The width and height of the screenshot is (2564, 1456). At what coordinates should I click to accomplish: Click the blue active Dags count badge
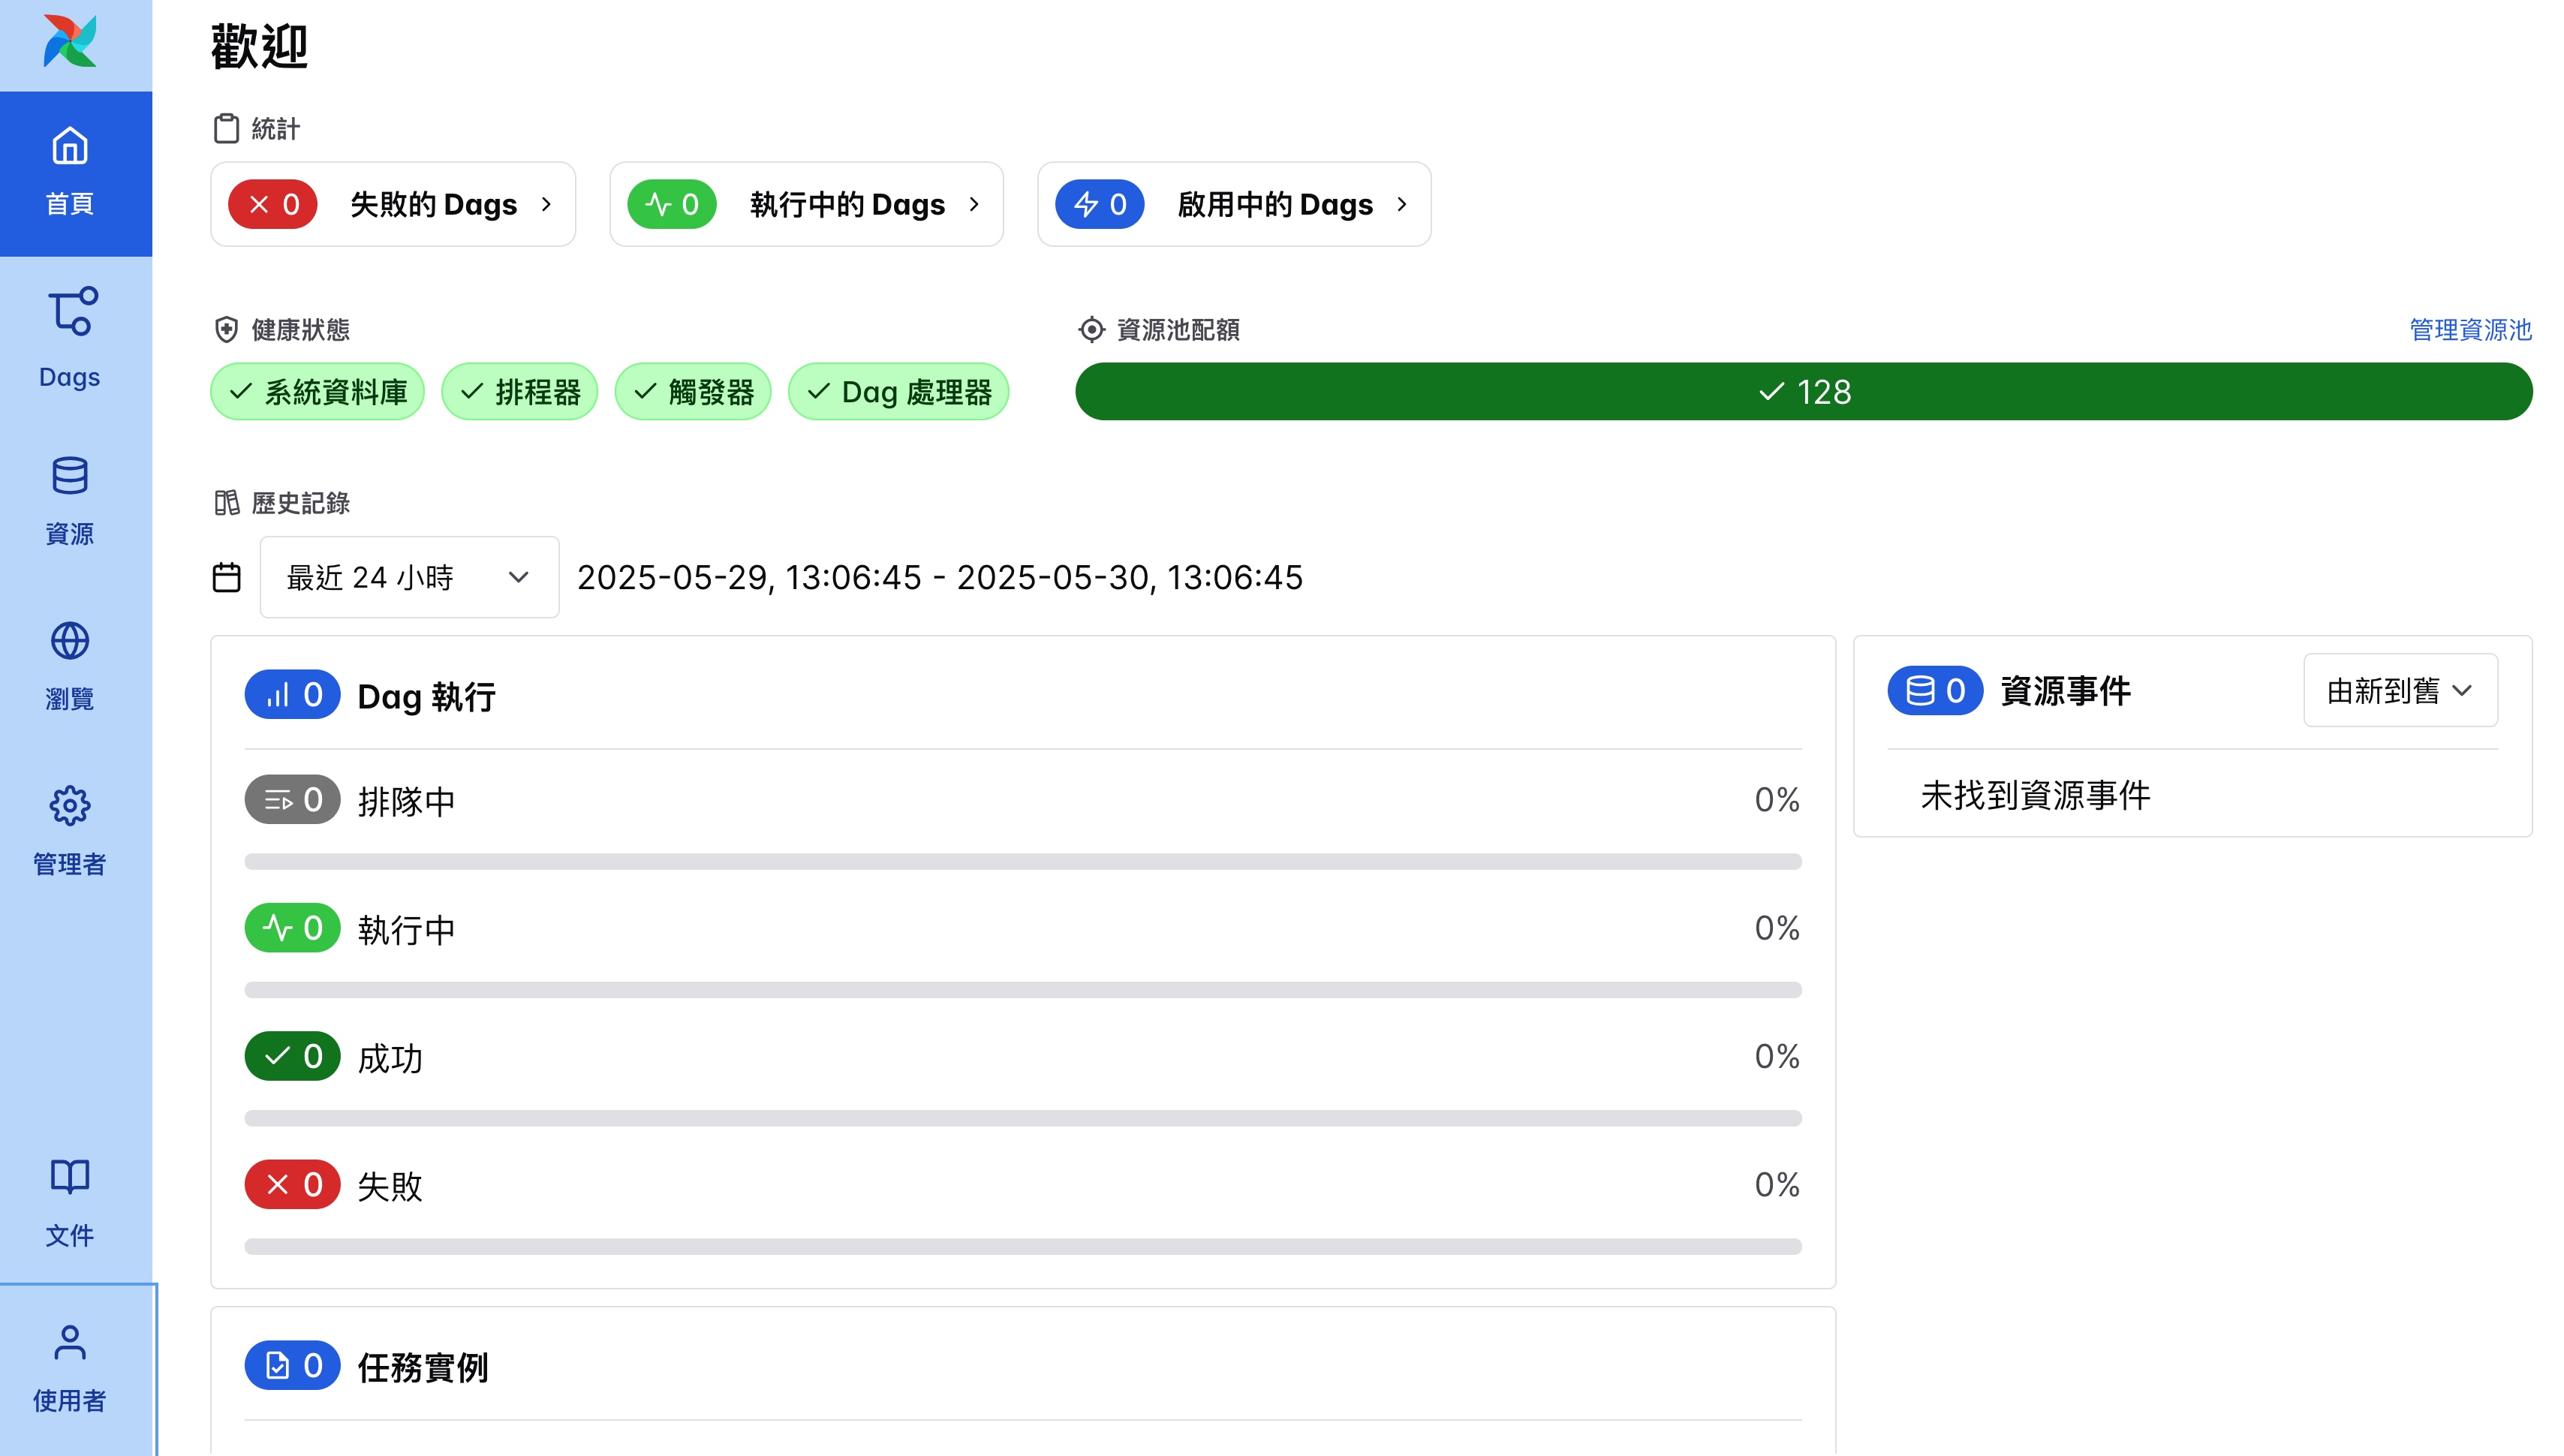tap(1100, 204)
